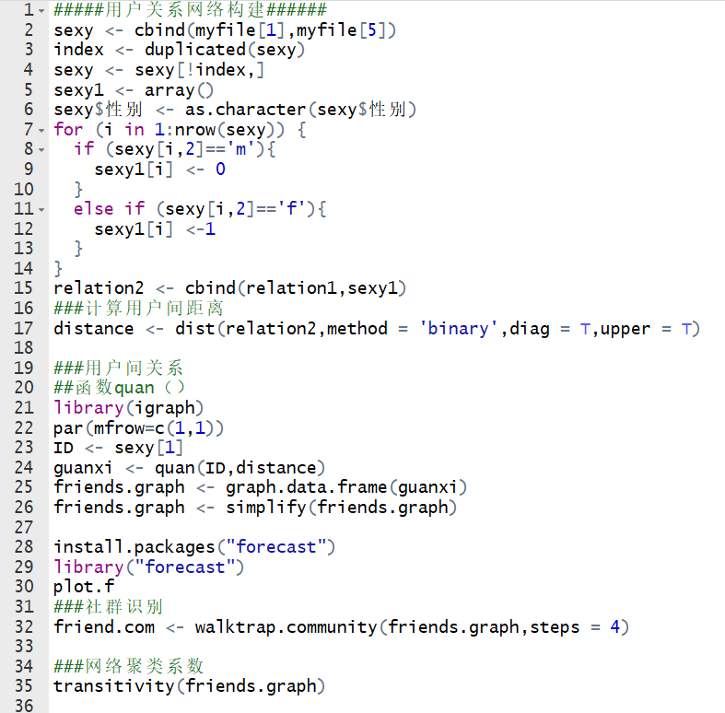The width and height of the screenshot is (725, 713).
Task: Click 'relation2' at start of line 15
Action: [x=99, y=288]
